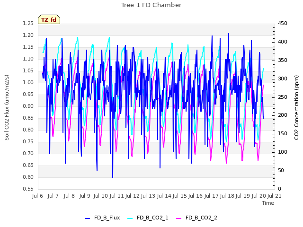Click the CO2 Concentration (ppm) axis label
This screenshot has width=303, height=227.
click(296, 107)
